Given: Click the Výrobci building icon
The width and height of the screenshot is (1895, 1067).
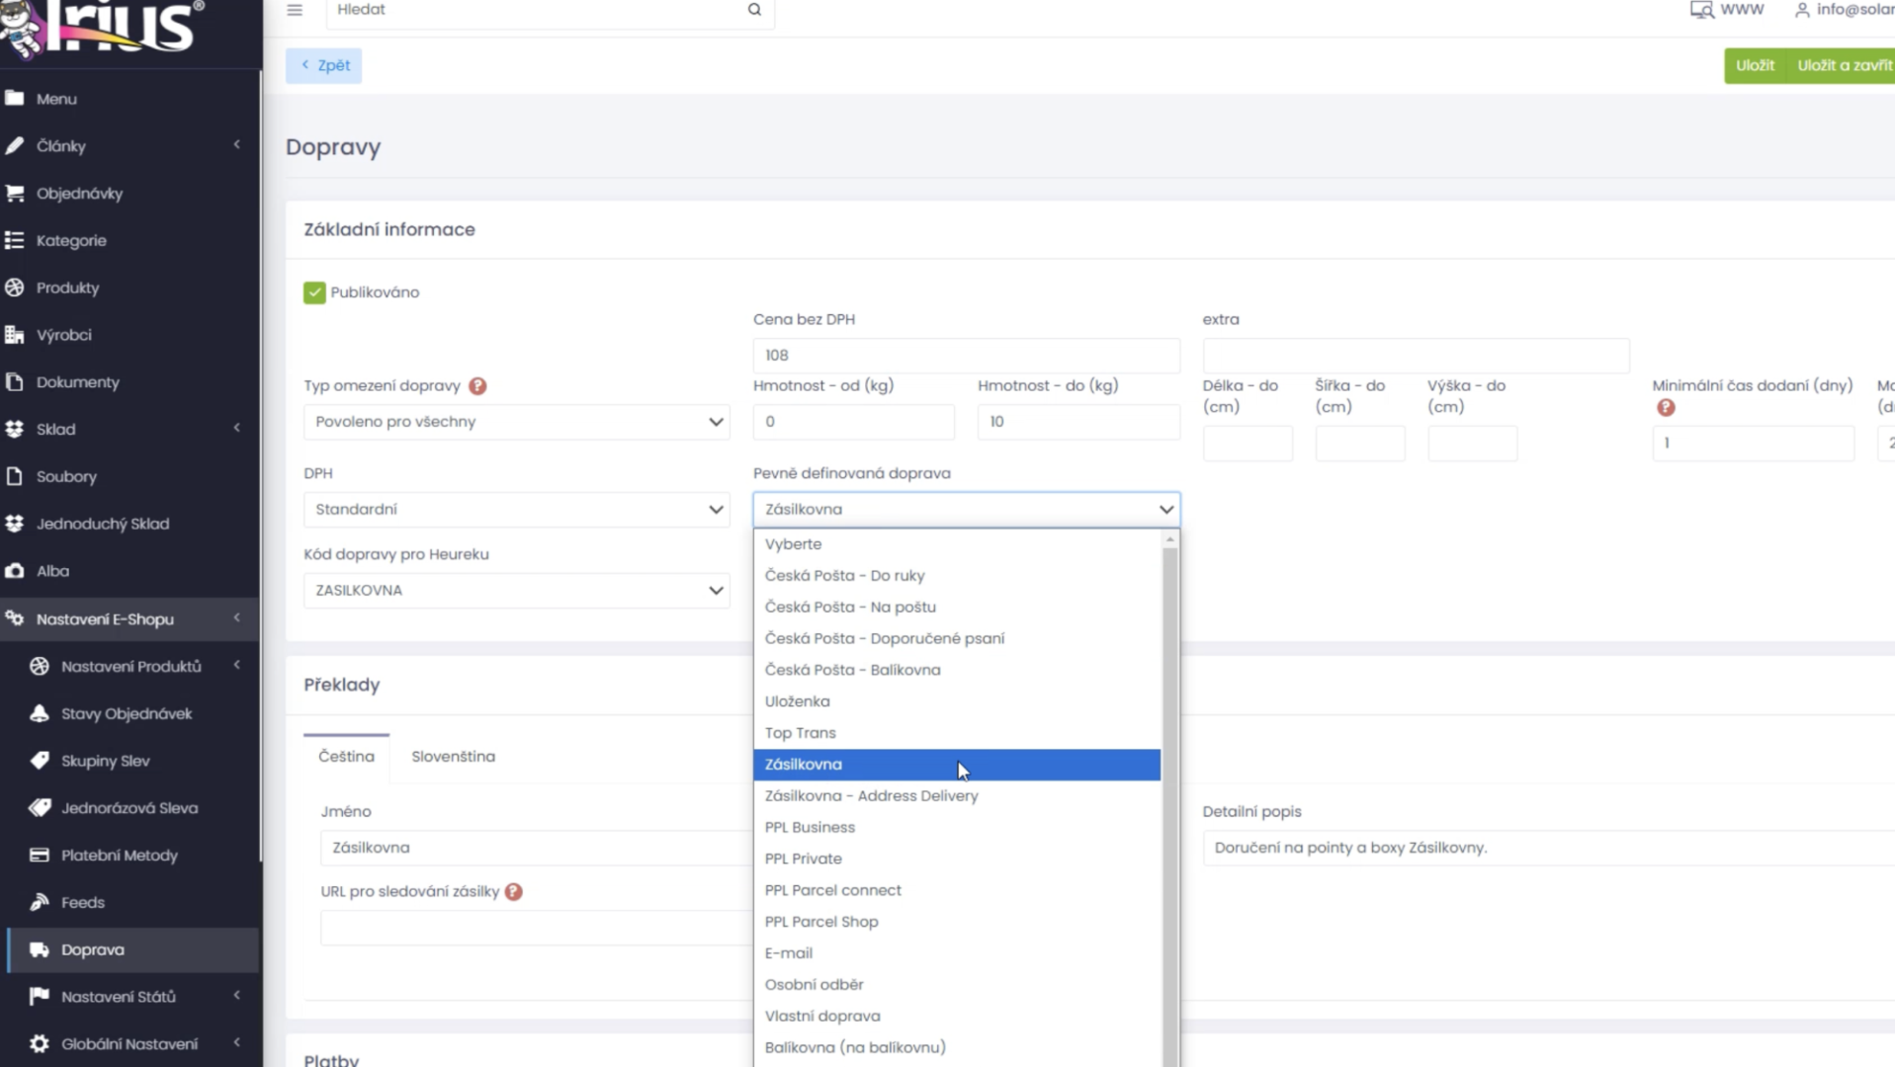Looking at the screenshot, I should pos(15,334).
